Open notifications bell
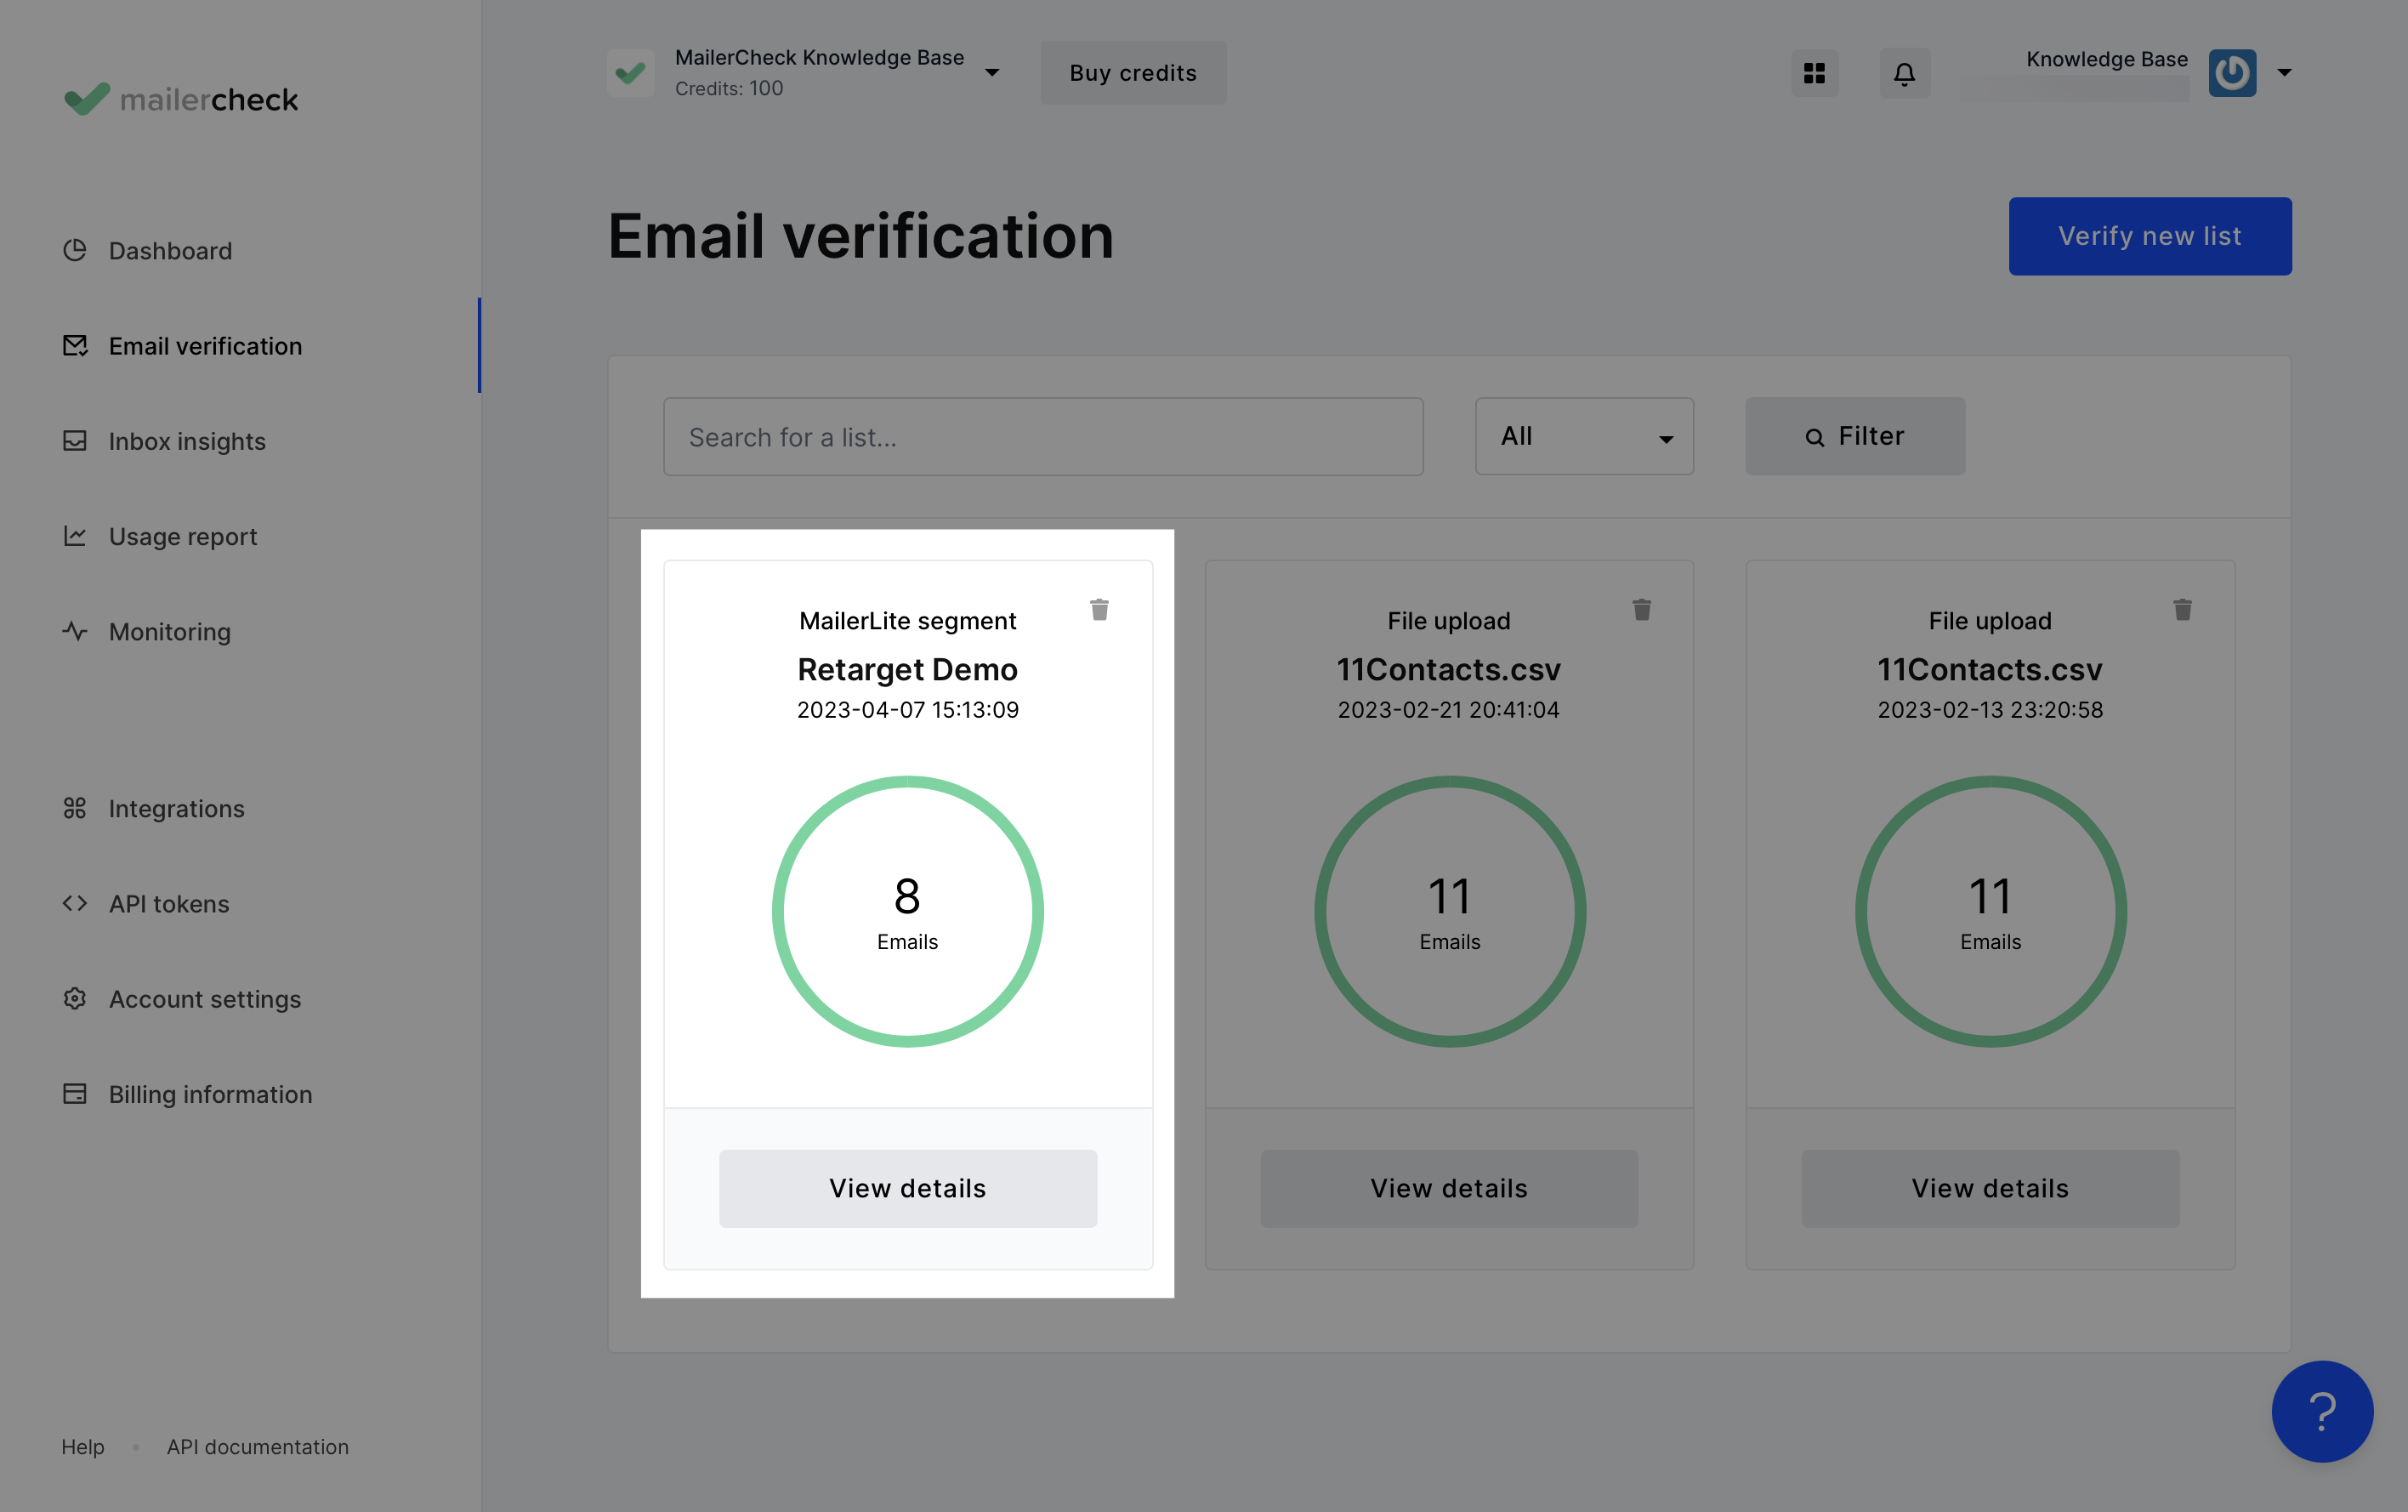The image size is (2408, 1512). [x=1905, y=73]
